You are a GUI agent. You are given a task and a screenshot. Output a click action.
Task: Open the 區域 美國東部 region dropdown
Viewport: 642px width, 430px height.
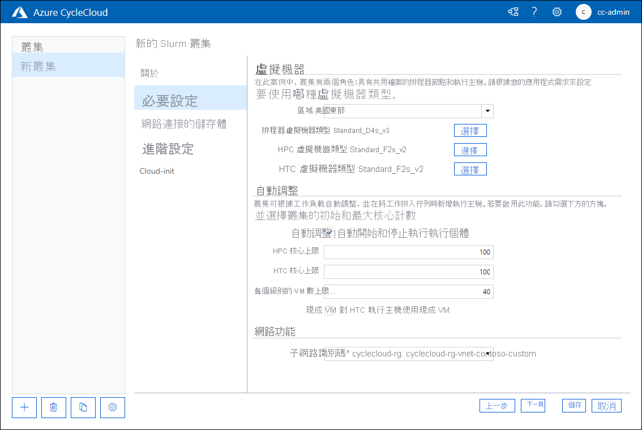click(x=487, y=111)
